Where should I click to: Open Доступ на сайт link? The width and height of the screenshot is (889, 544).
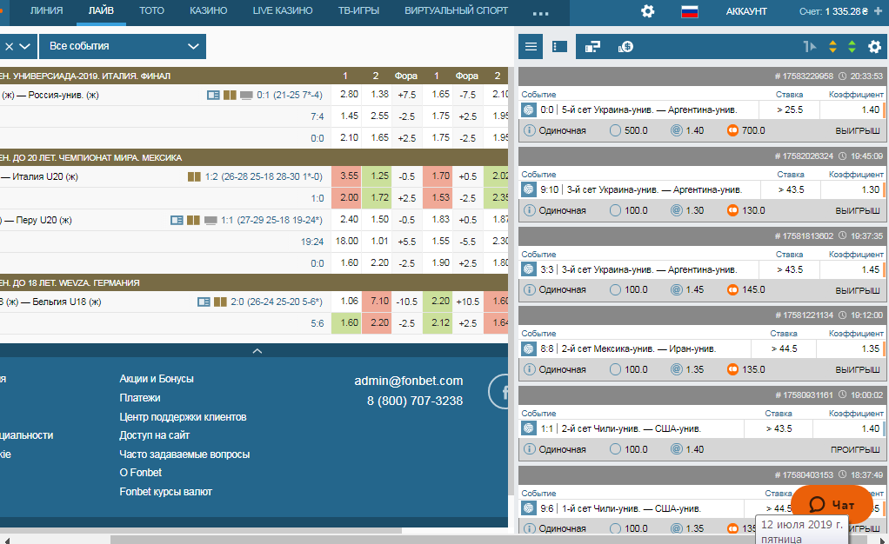(x=154, y=435)
